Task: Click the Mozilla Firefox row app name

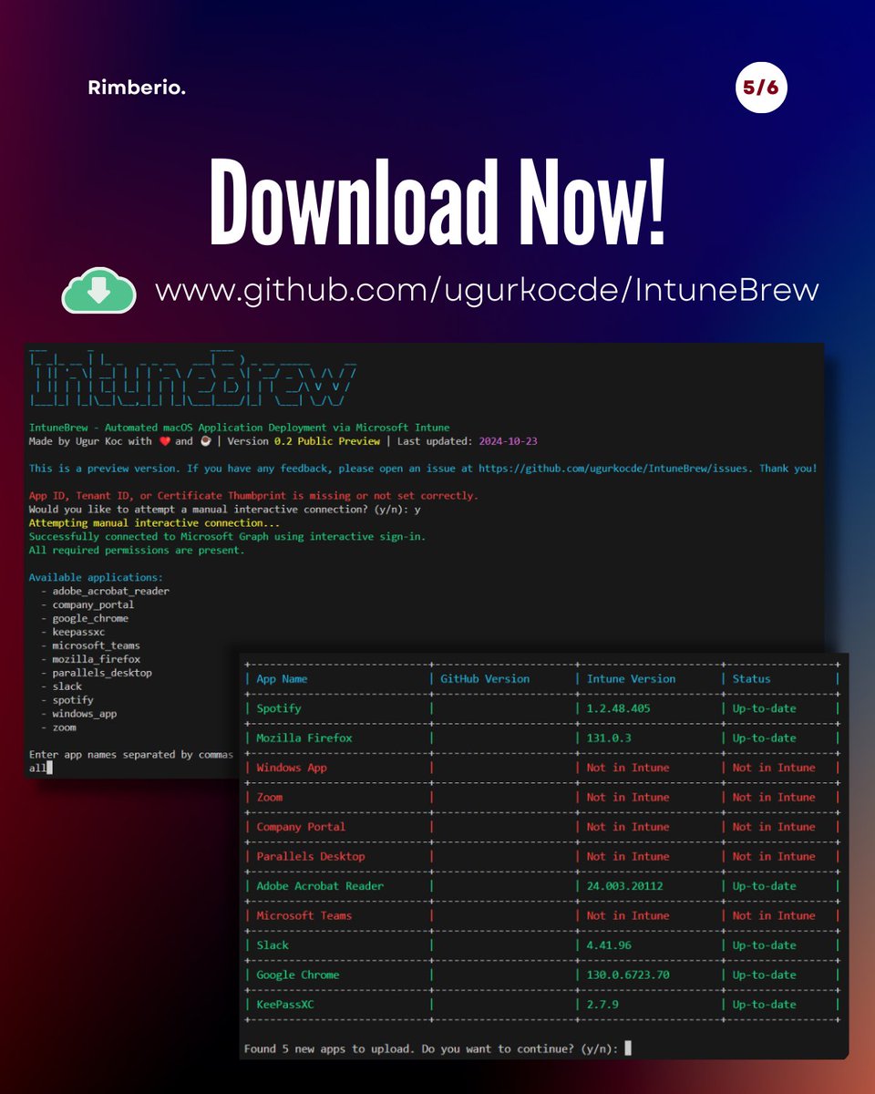Action: tap(304, 738)
